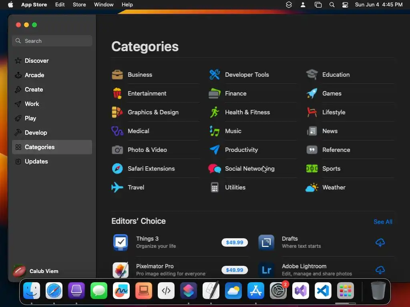Open the Music notes icon
The image size is (410, 307).
(215, 131)
